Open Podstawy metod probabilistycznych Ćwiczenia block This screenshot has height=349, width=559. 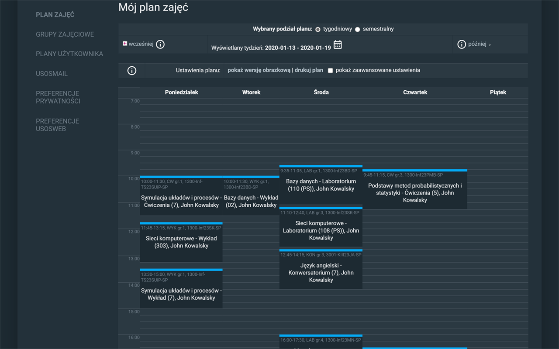coord(415,189)
